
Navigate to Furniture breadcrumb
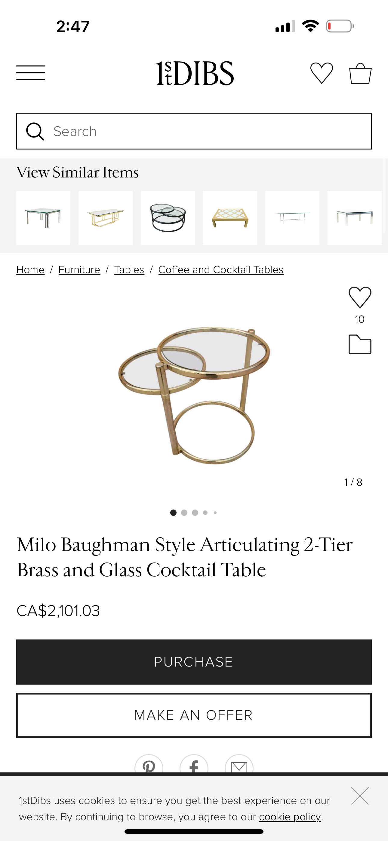click(79, 270)
